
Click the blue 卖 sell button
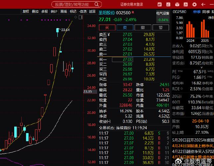click(125, 28)
